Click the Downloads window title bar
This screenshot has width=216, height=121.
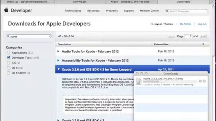click(x=171, y=74)
